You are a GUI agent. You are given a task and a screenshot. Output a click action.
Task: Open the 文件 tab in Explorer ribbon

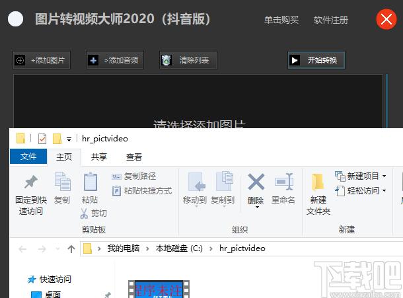28,157
